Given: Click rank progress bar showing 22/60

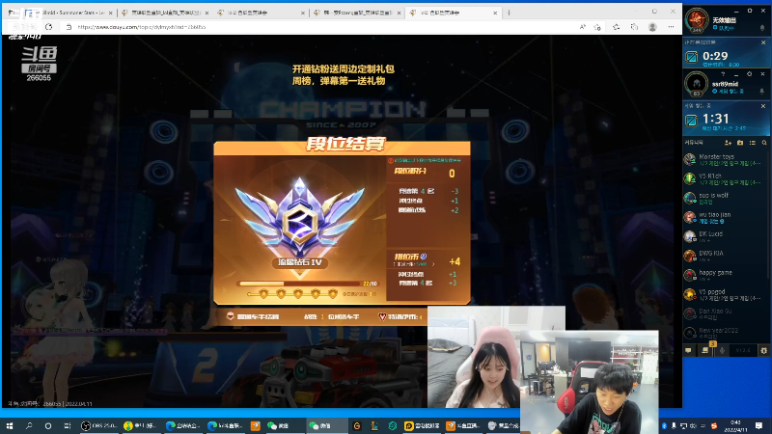Looking at the screenshot, I should click(x=308, y=284).
